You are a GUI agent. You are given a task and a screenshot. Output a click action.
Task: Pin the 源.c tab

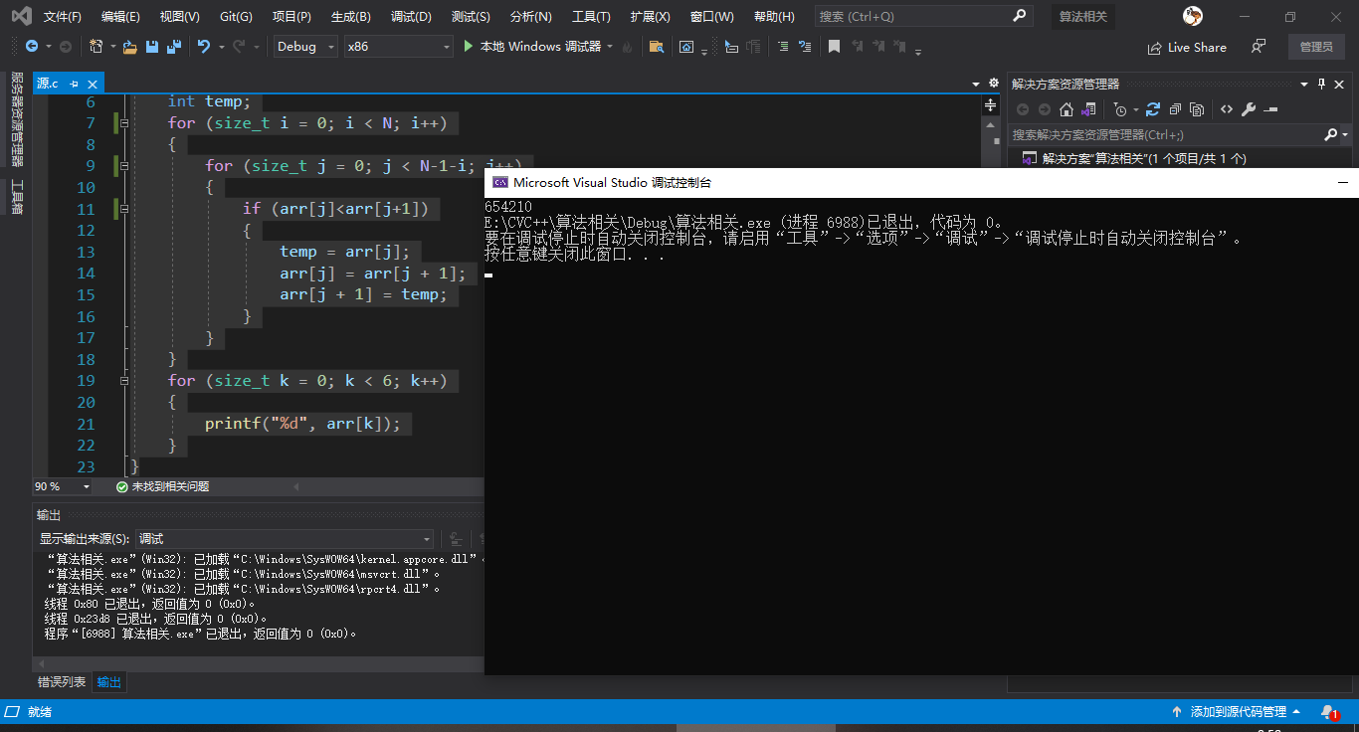(75, 85)
